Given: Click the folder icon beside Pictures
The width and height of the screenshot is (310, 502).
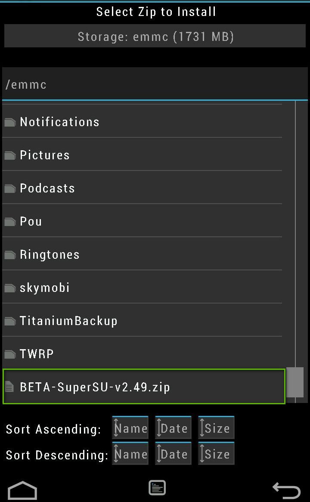Looking at the screenshot, I should [x=10, y=156].
